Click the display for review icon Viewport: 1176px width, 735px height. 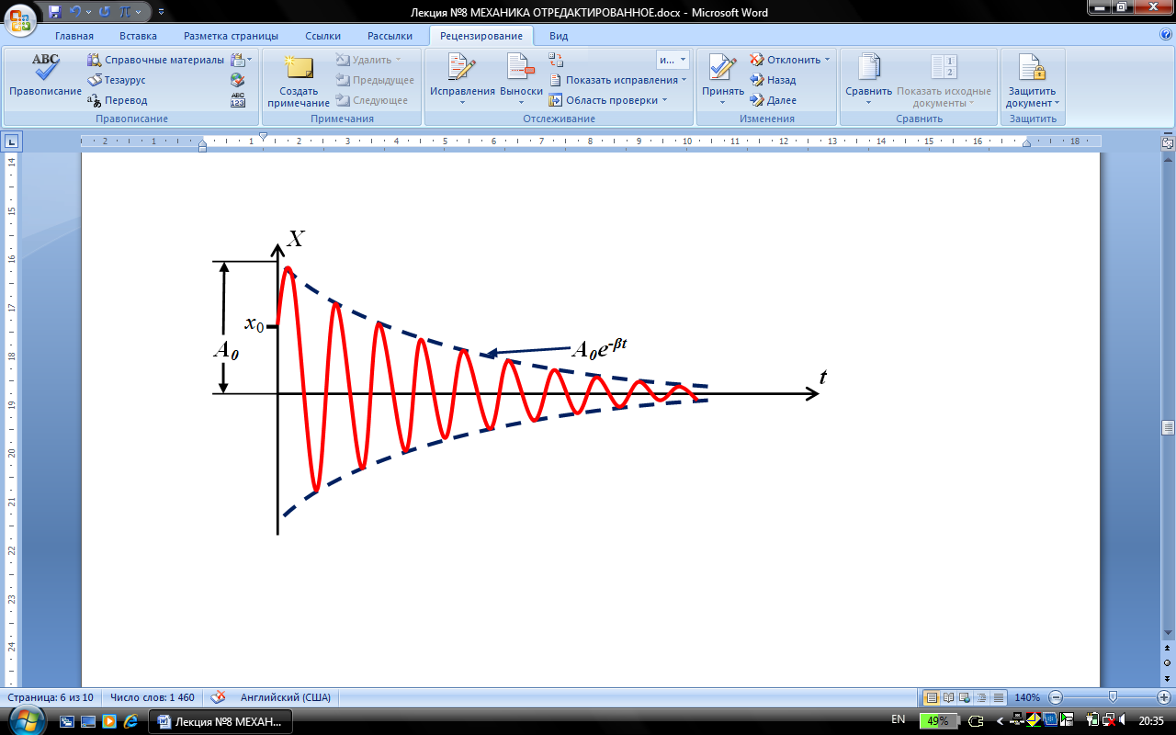556,60
